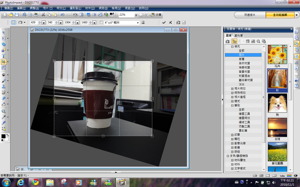Switch to the 圖庫 tab in EasyPalette
Image resolution: width=300 pixels, height=187 pixels.
pos(228,35)
